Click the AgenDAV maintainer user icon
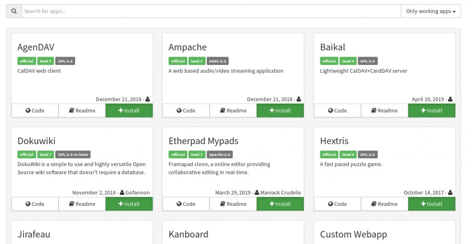 (x=147, y=99)
